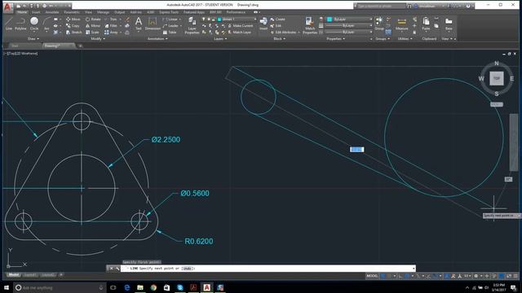Click the Copy tool
The width and height of the screenshot is (522, 293).
tap(73, 25)
